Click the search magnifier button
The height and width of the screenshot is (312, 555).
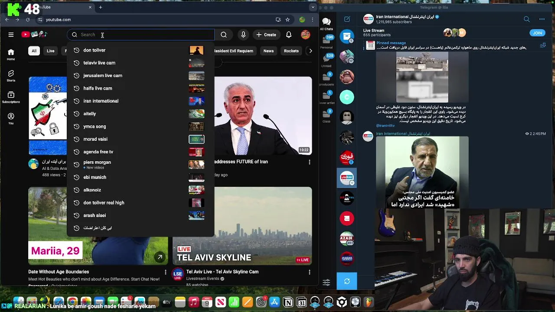click(224, 35)
